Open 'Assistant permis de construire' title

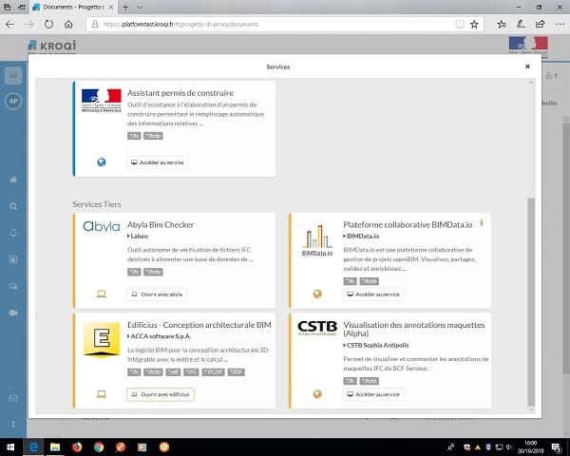pyautogui.click(x=180, y=93)
